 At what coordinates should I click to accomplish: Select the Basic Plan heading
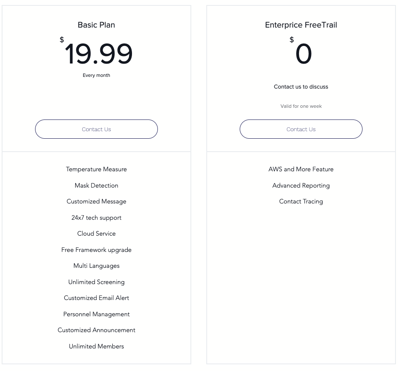coord(96,25)
